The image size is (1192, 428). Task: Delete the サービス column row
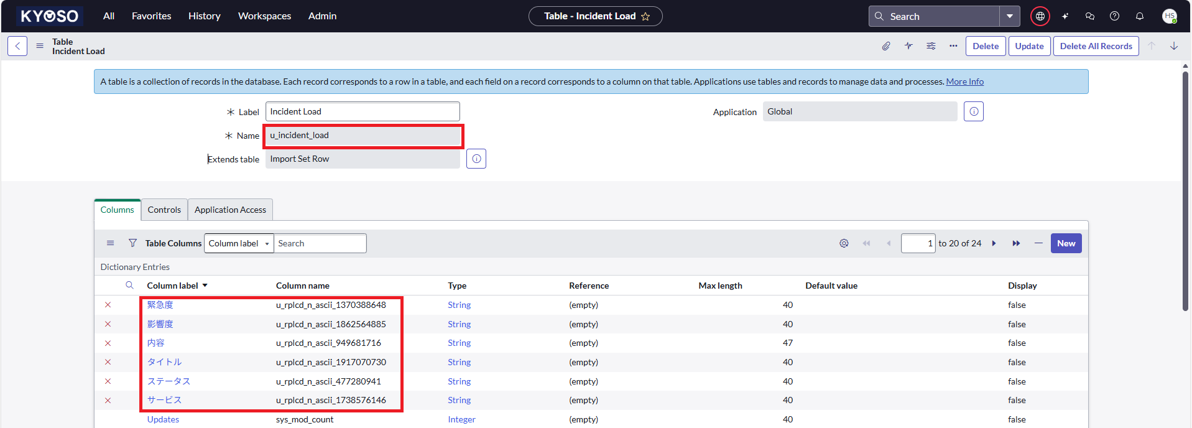click(x=108, y=400)
